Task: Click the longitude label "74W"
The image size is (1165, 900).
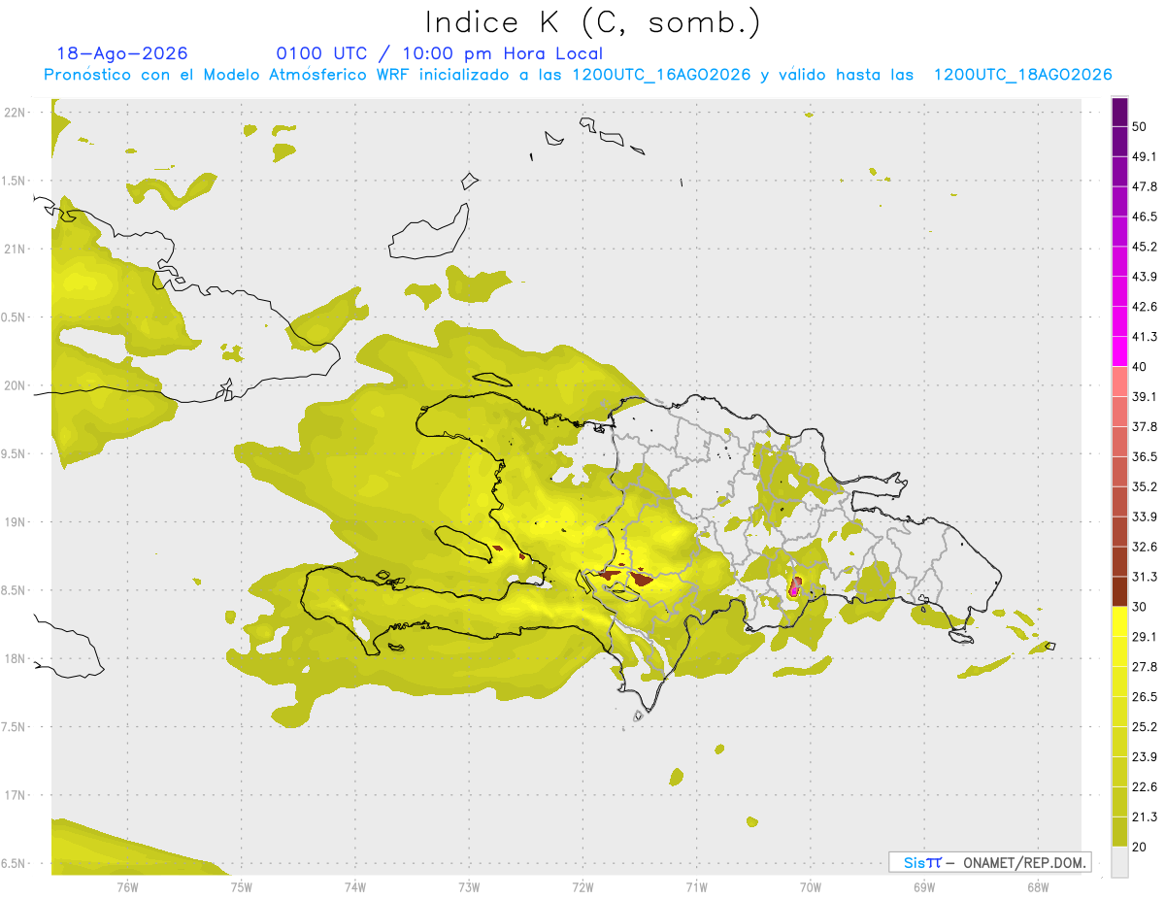Action: [x=355, y=886]
